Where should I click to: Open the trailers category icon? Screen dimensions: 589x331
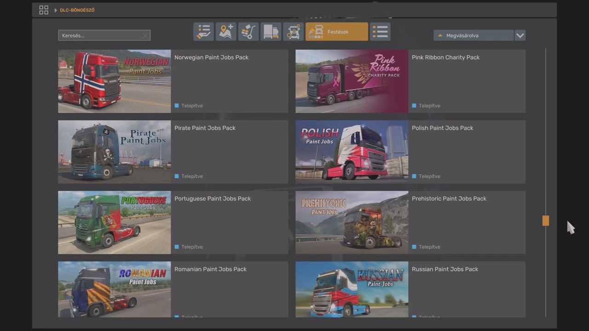click(271, 32)
